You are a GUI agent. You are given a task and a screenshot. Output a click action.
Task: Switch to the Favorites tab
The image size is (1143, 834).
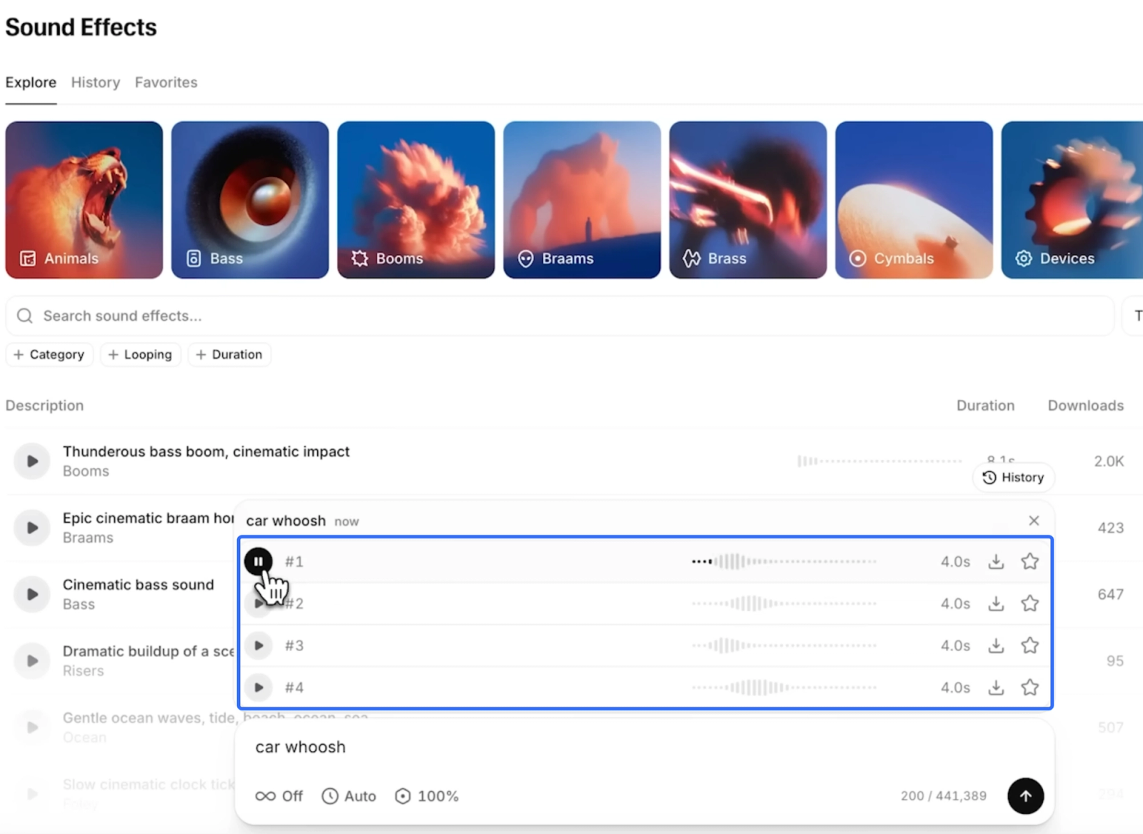[166, 82]
